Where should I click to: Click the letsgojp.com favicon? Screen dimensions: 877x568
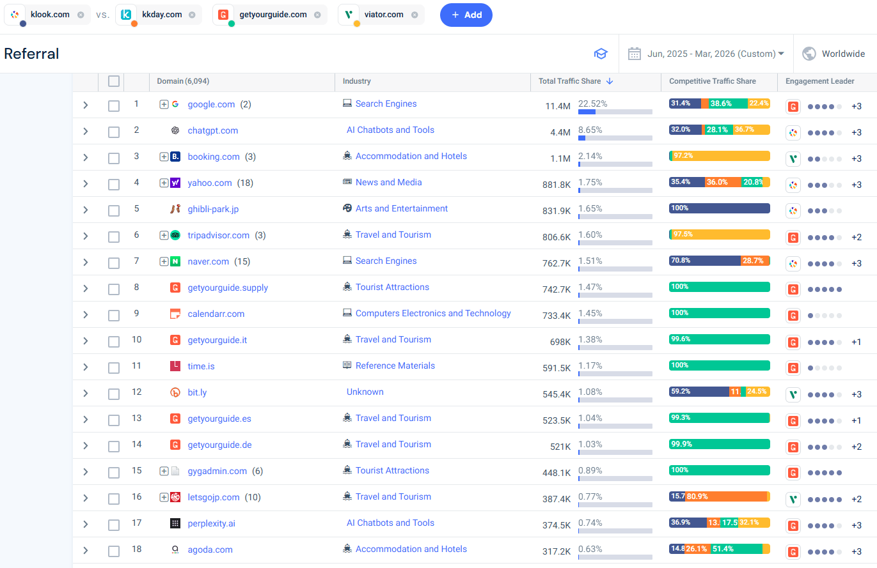[x=175, y=497]
